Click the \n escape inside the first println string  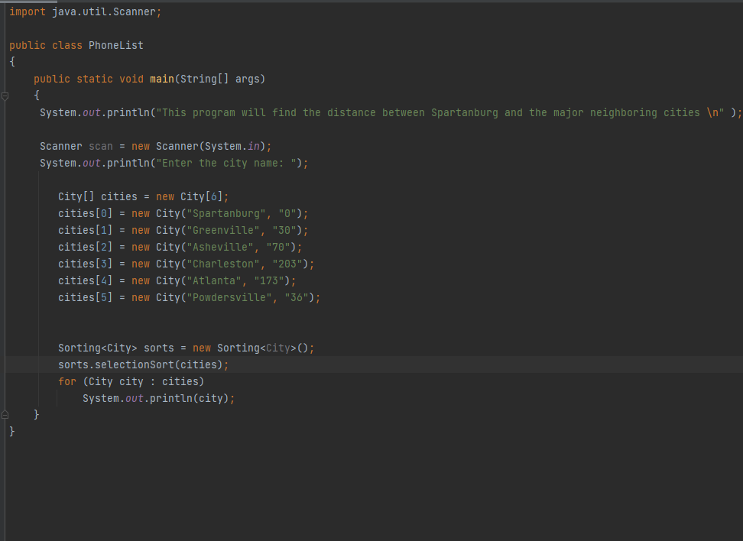712,112
